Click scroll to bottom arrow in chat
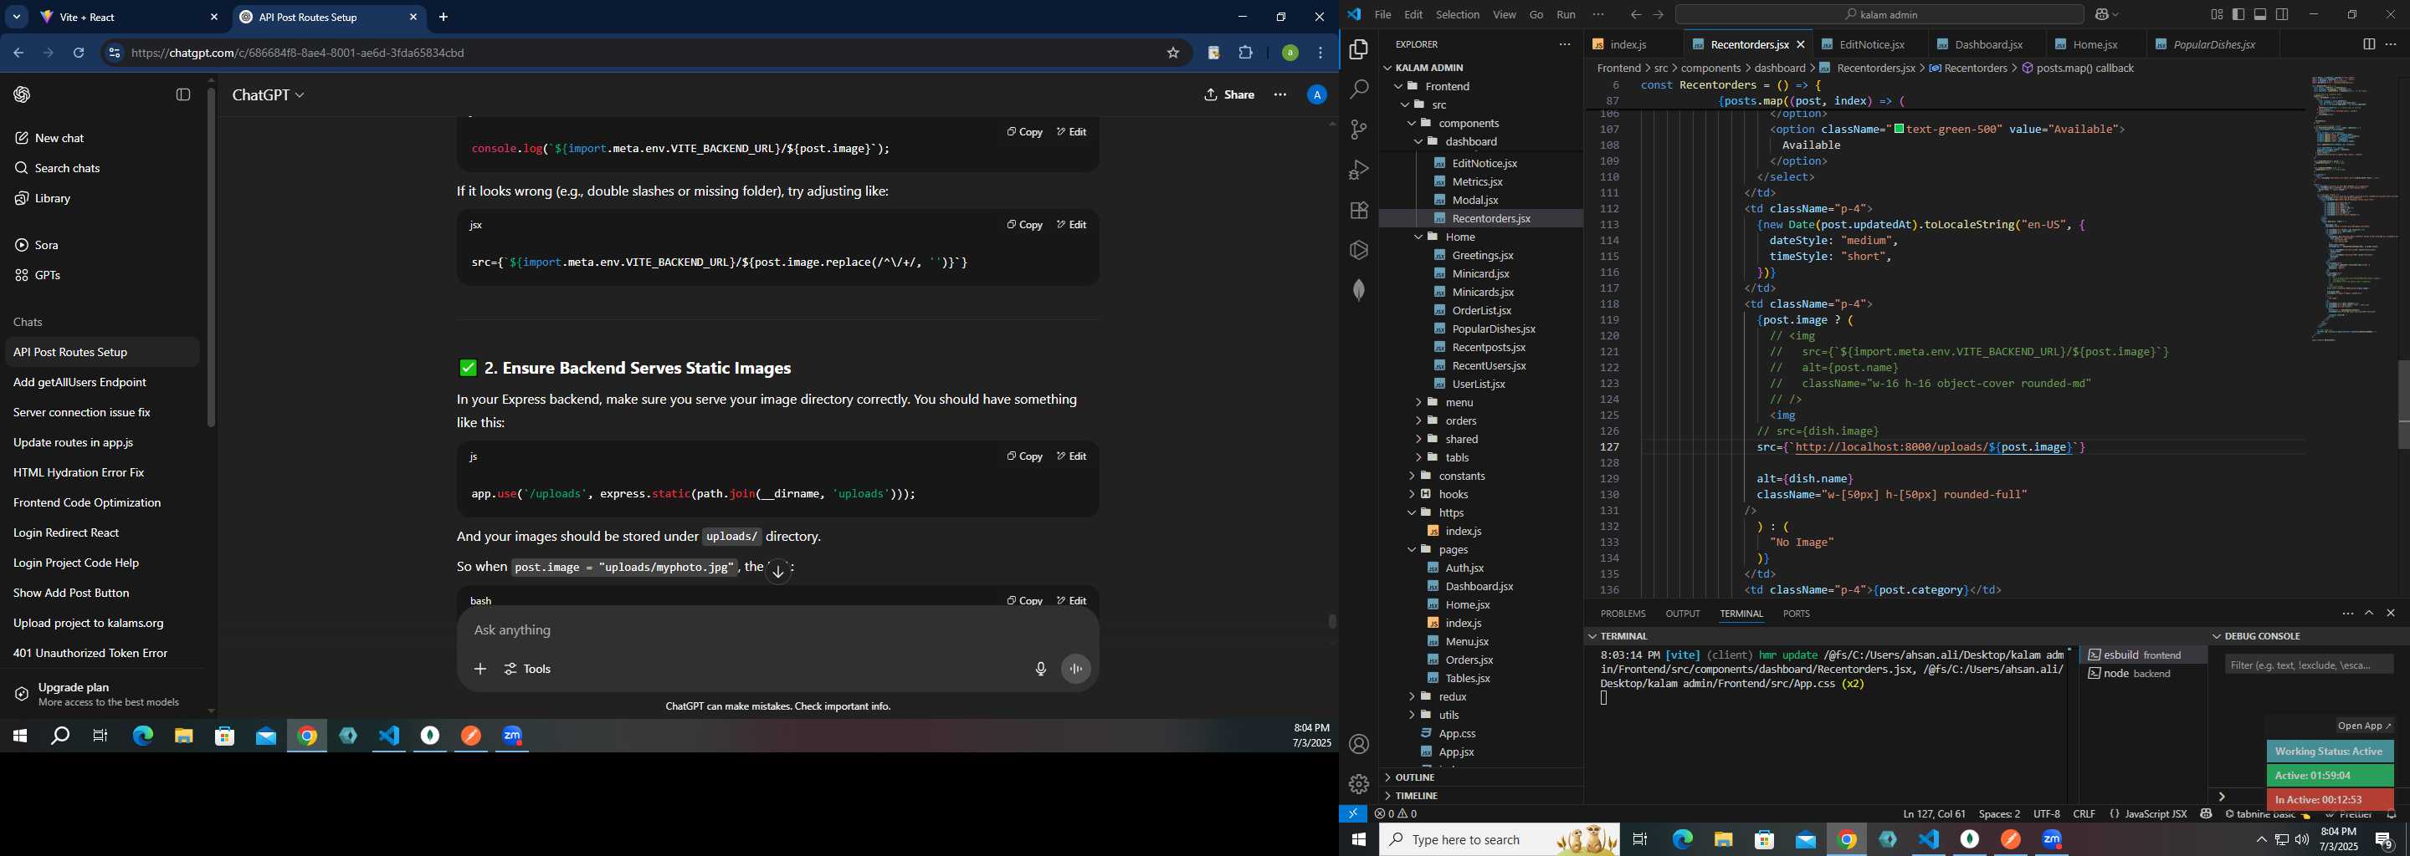The image size is (2410, 856). pyautogui.click(x=778, y=572)
